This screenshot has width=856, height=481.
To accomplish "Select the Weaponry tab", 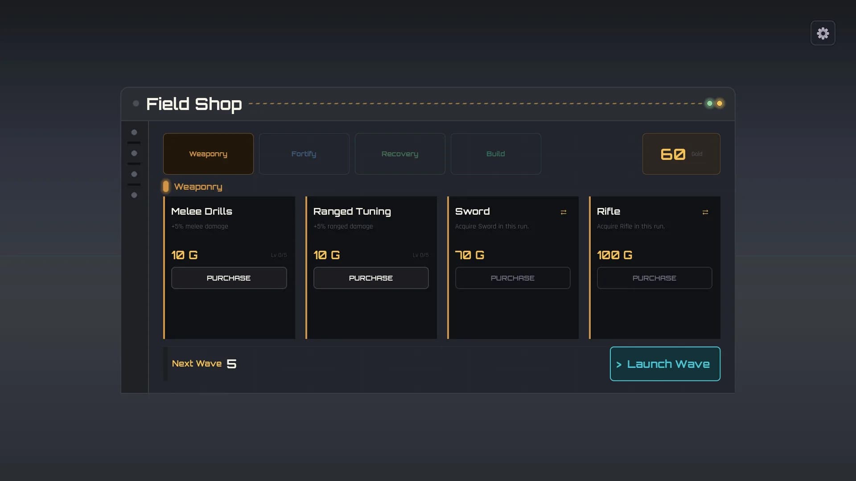I will (x=208, y=154).
